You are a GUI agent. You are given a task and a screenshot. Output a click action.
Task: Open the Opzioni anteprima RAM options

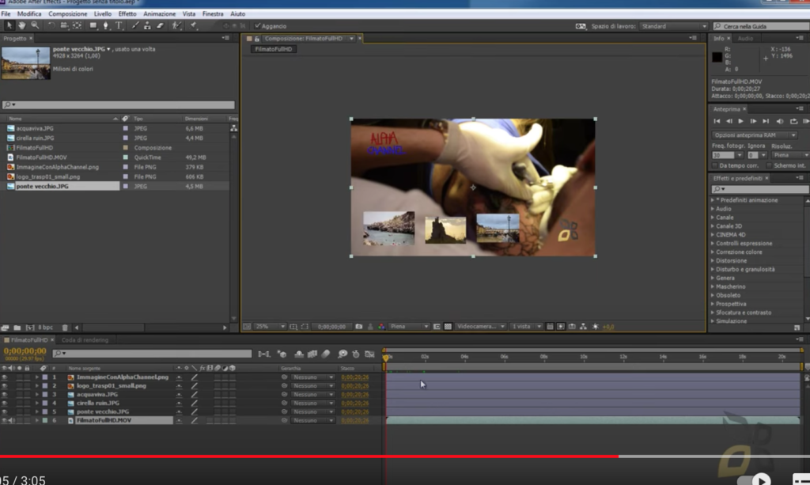tap(754, 135)
